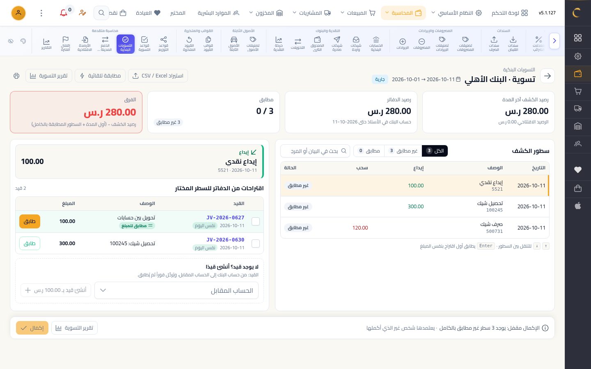Click the wallet icon in the sidebar
Screen dimensions: 591x369
[578, 74]
